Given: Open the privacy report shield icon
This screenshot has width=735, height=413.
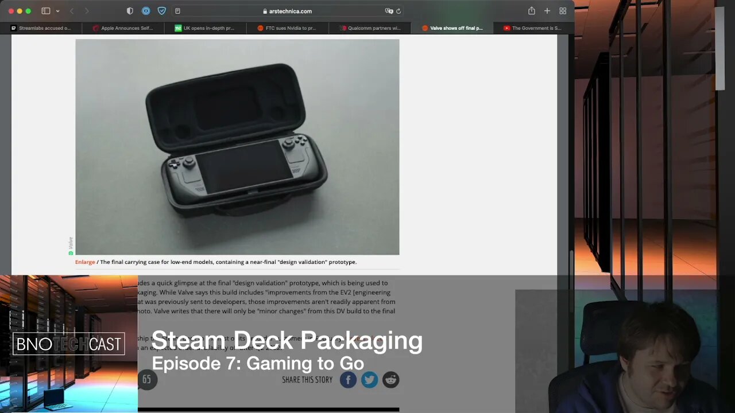Looking at the screenshot, I should coord(130,11).
